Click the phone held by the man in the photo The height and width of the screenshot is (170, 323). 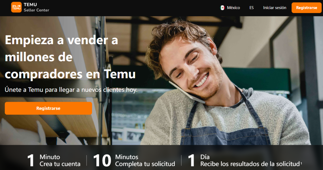click(187, 92)
